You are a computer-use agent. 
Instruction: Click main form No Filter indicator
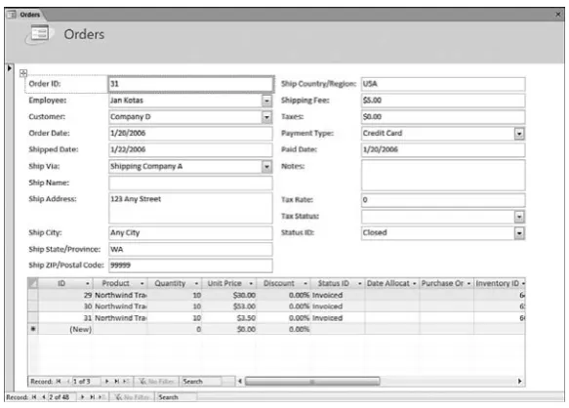[132, 397]
